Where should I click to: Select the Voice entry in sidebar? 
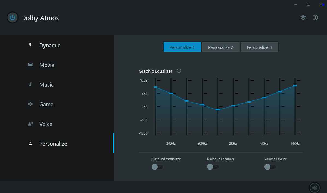tap(46, 124)
